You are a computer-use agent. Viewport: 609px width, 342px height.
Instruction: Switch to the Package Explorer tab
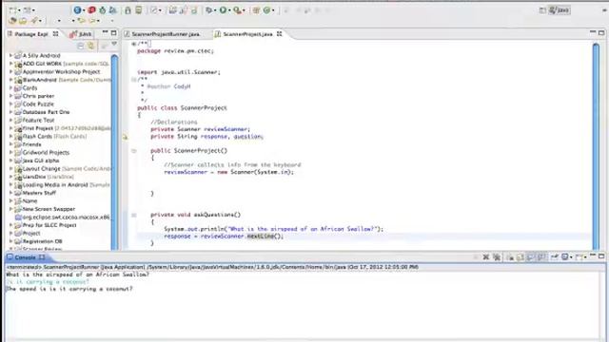(31, 34)
